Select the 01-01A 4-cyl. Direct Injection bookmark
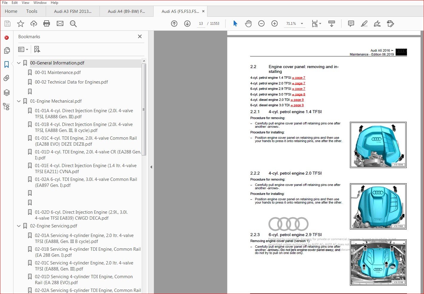Screen dimensions: 424x294 (x=84, y=114)
